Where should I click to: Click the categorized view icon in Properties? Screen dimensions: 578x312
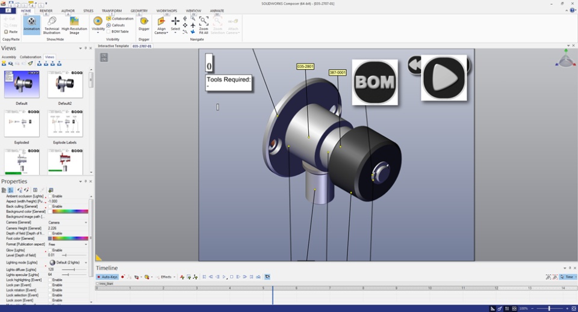point(4,190)
